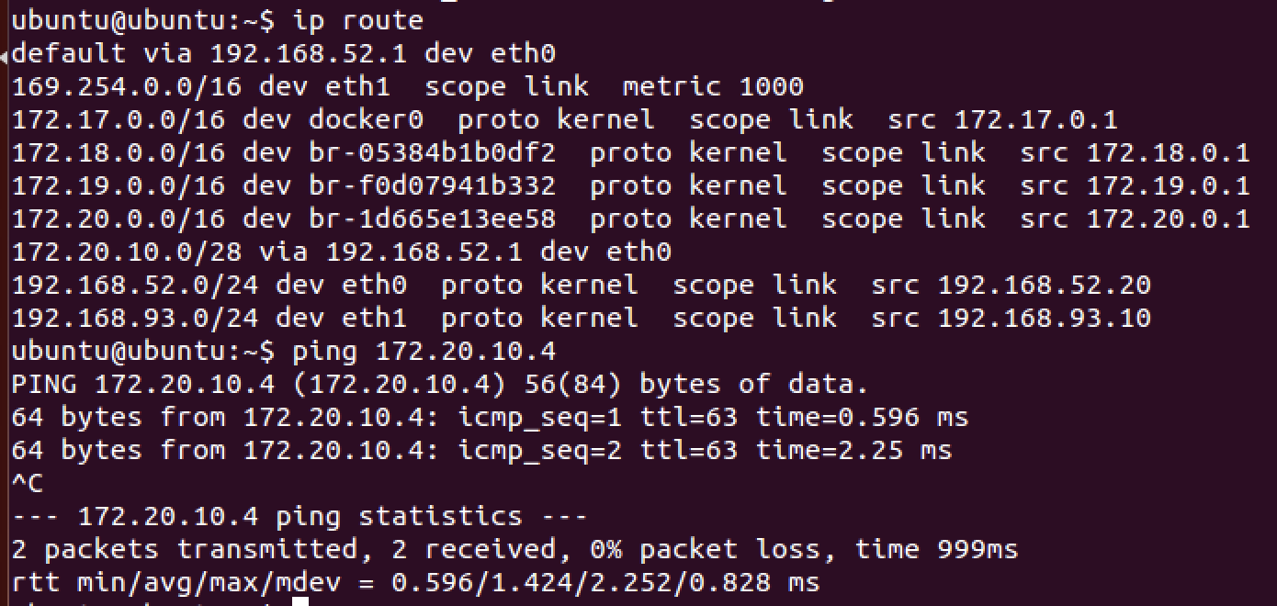The height and width of the screenshot is (606, 1277).
Task: Click the "time=2.25 ms" value
Action: coord(854,450)
